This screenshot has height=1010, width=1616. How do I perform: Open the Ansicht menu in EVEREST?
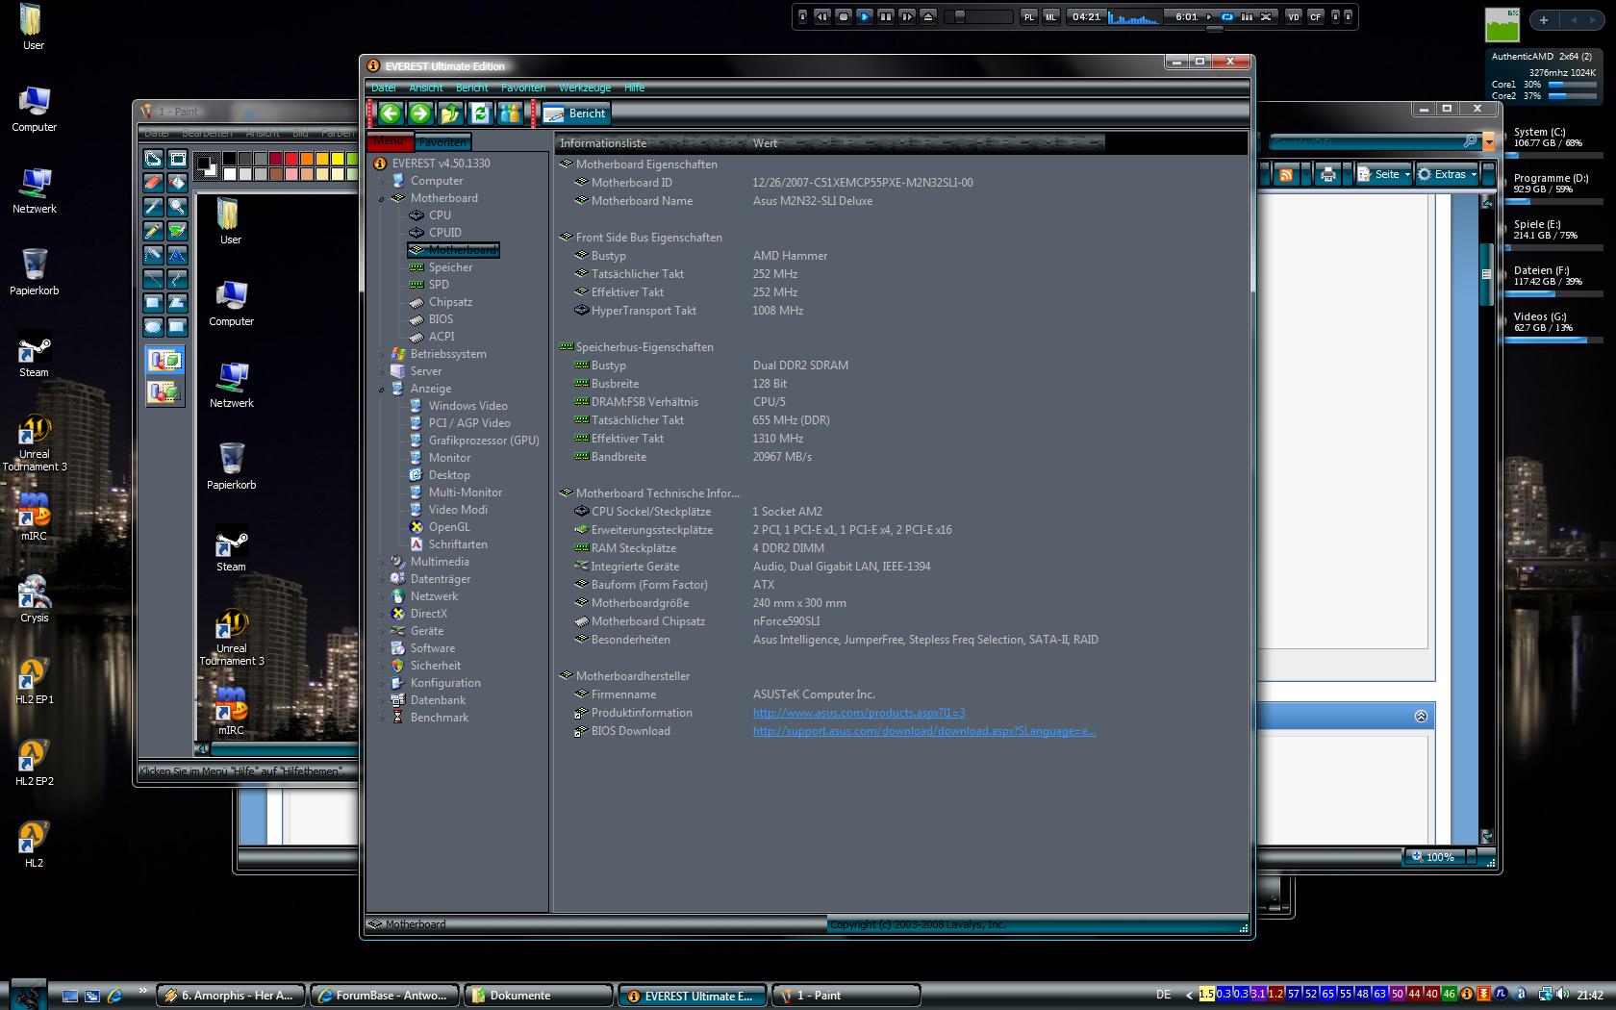(x=426, y=88)
